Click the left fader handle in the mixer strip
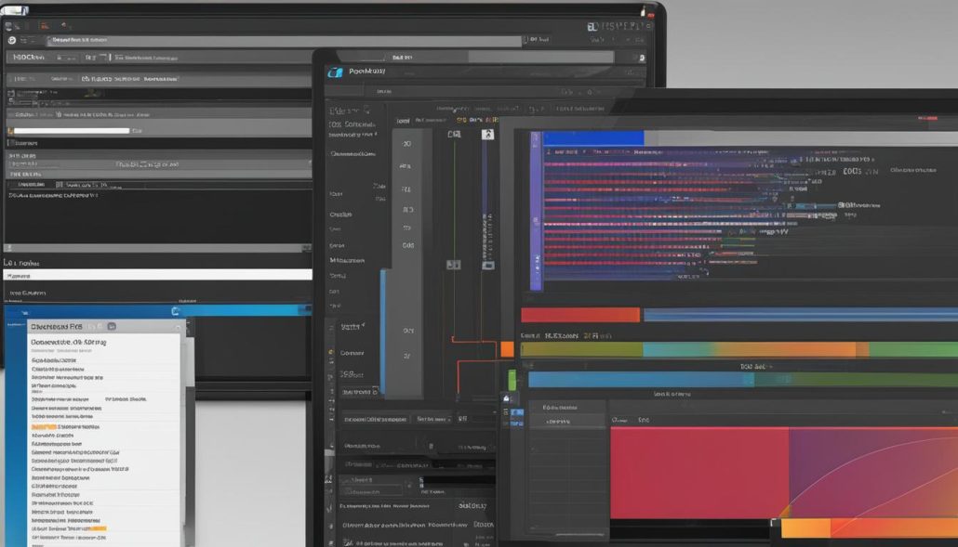Viewport: 958px width, 547px height. coord(453,265)
